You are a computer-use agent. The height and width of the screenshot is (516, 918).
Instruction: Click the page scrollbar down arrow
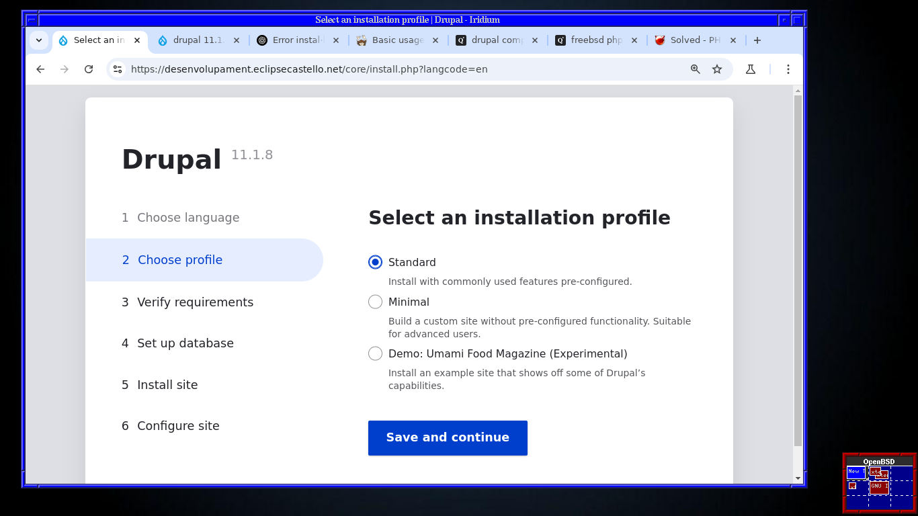[x=798, y=478]
